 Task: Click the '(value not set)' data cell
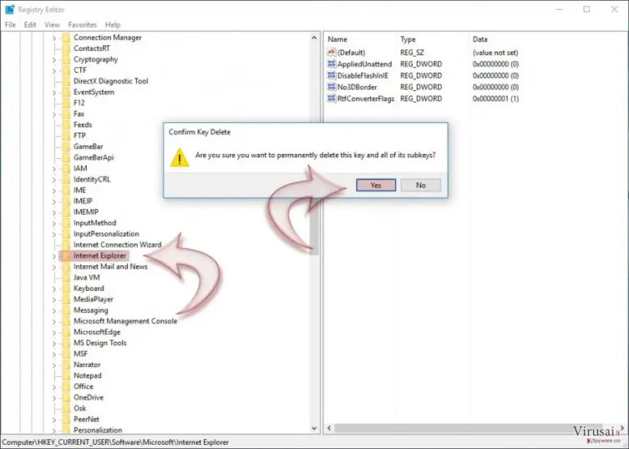(x=496, y=52)
